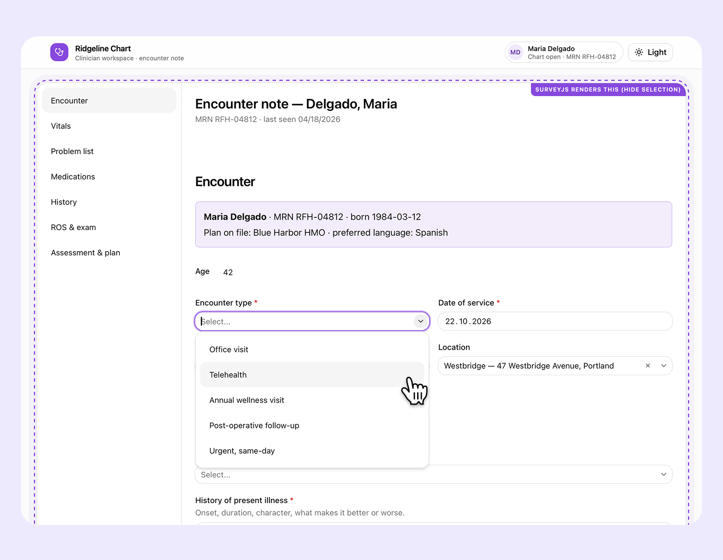Click the Date of service field

(555, 321)
